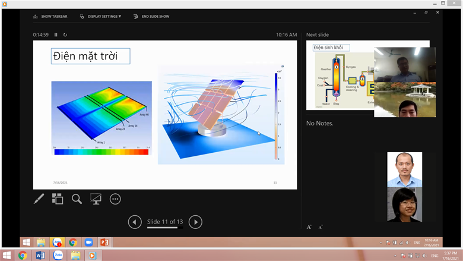Increase the notes text size
Viewport: 463px width, 261px height.
(309, 227)
